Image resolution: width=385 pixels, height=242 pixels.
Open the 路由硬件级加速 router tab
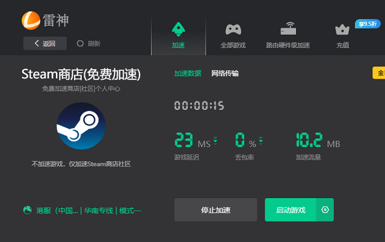(288, 35)
